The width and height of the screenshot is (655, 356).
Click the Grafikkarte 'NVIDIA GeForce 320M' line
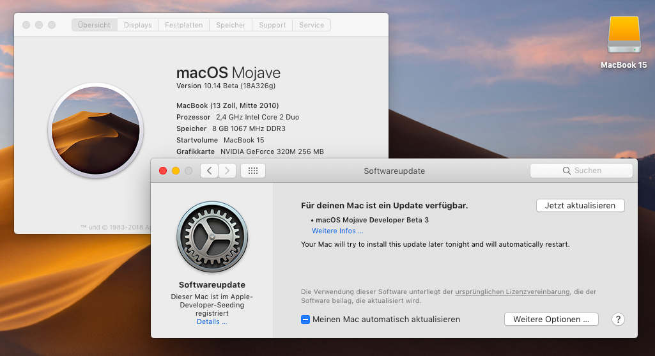pyautogui.click(x=250, y=151)
